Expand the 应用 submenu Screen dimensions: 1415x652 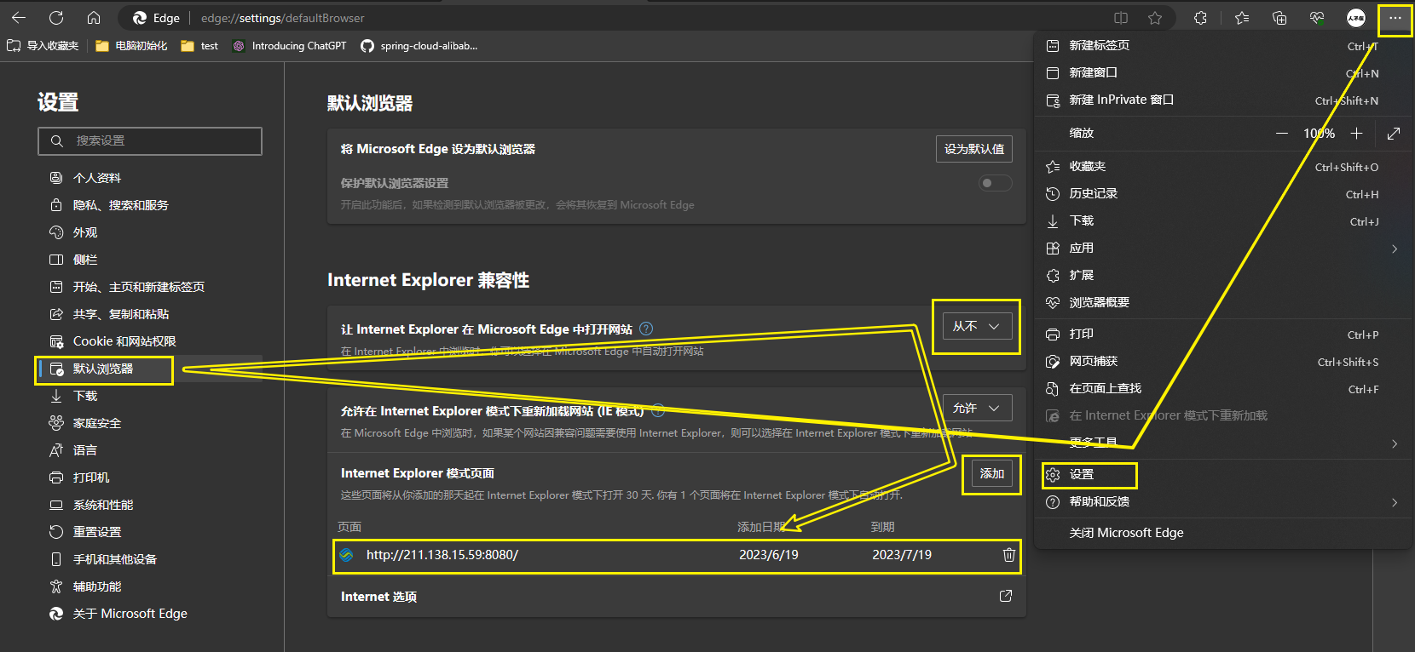coord(1395,249)
